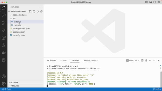Switch to the Debug Console tab
Screen dimensions: 162x91
90,61
